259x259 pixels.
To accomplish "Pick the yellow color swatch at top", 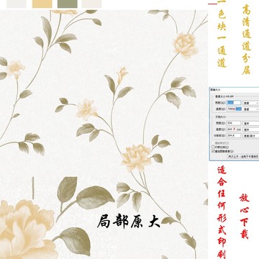I will (x=42, y=4).
